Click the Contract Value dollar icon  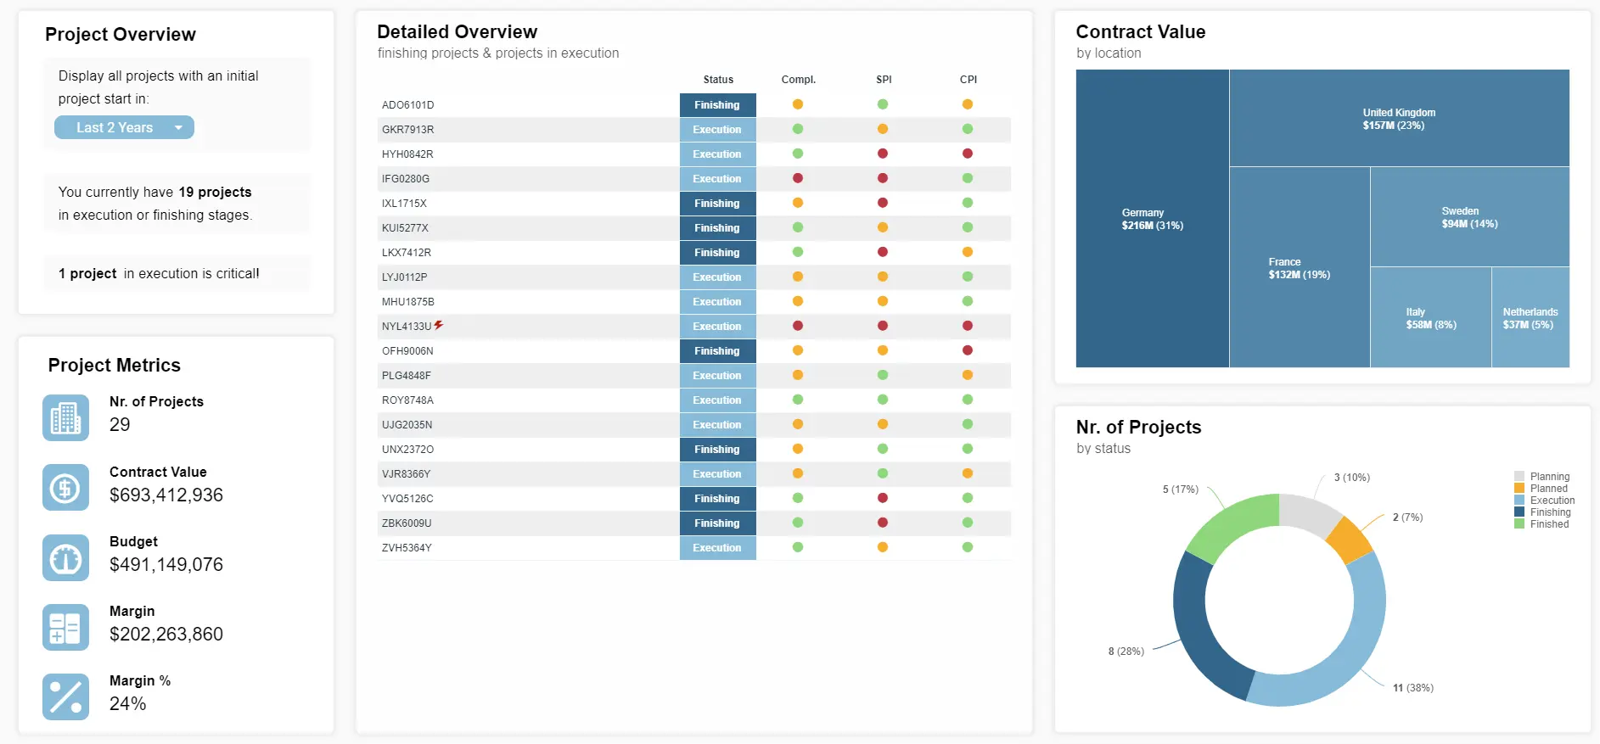pyautogui.click(x=65, y=487)
